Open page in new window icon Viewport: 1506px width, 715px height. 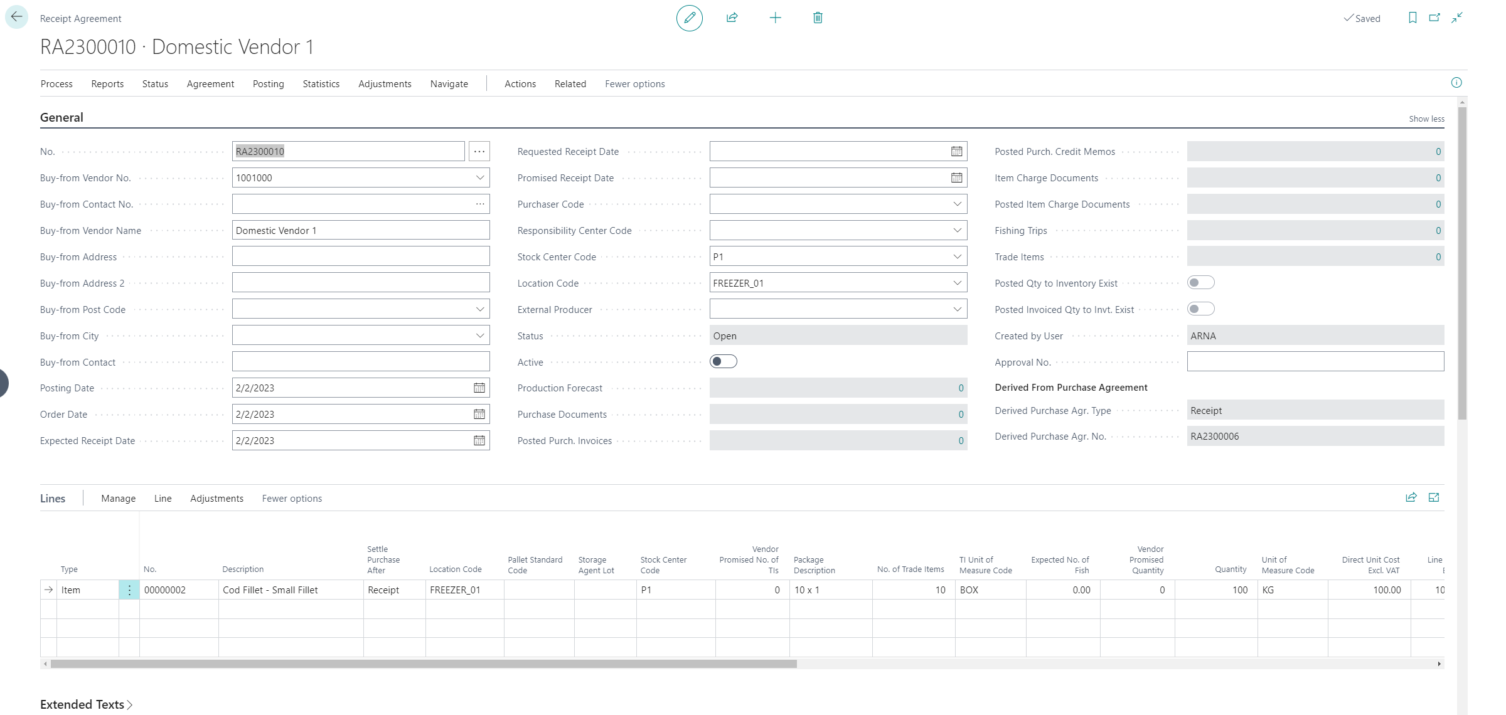pyautogui.click(x=1434, y=18)
